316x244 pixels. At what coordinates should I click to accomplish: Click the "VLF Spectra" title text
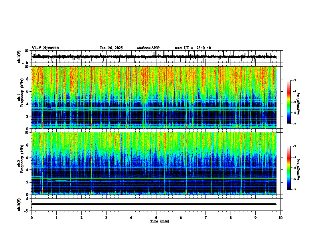pos(45,48)
